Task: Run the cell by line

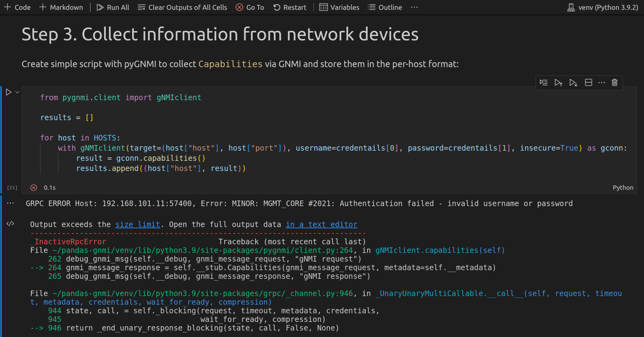Action: click(543, 83)
